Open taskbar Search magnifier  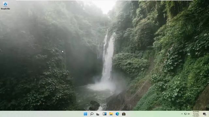coord(92,114)
